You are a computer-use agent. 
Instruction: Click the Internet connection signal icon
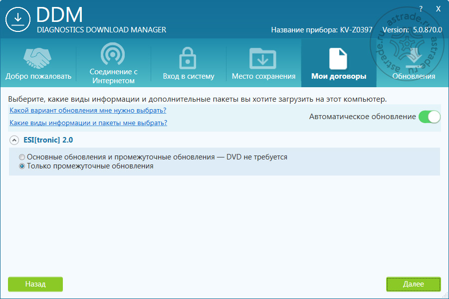click(x=113, y=53)
